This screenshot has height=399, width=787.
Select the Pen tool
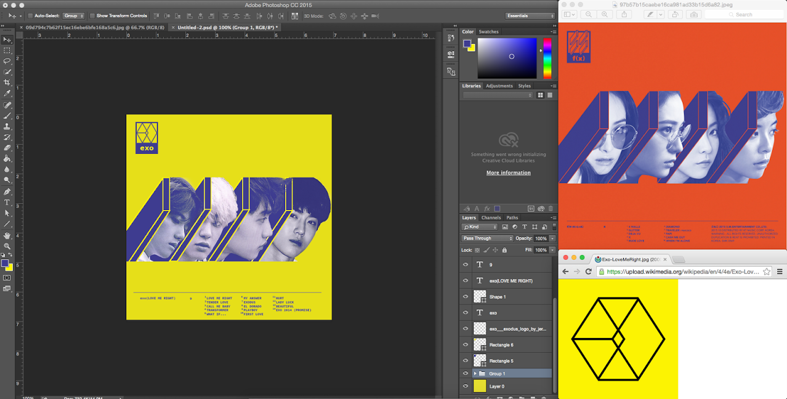click(x=7, y=191)
